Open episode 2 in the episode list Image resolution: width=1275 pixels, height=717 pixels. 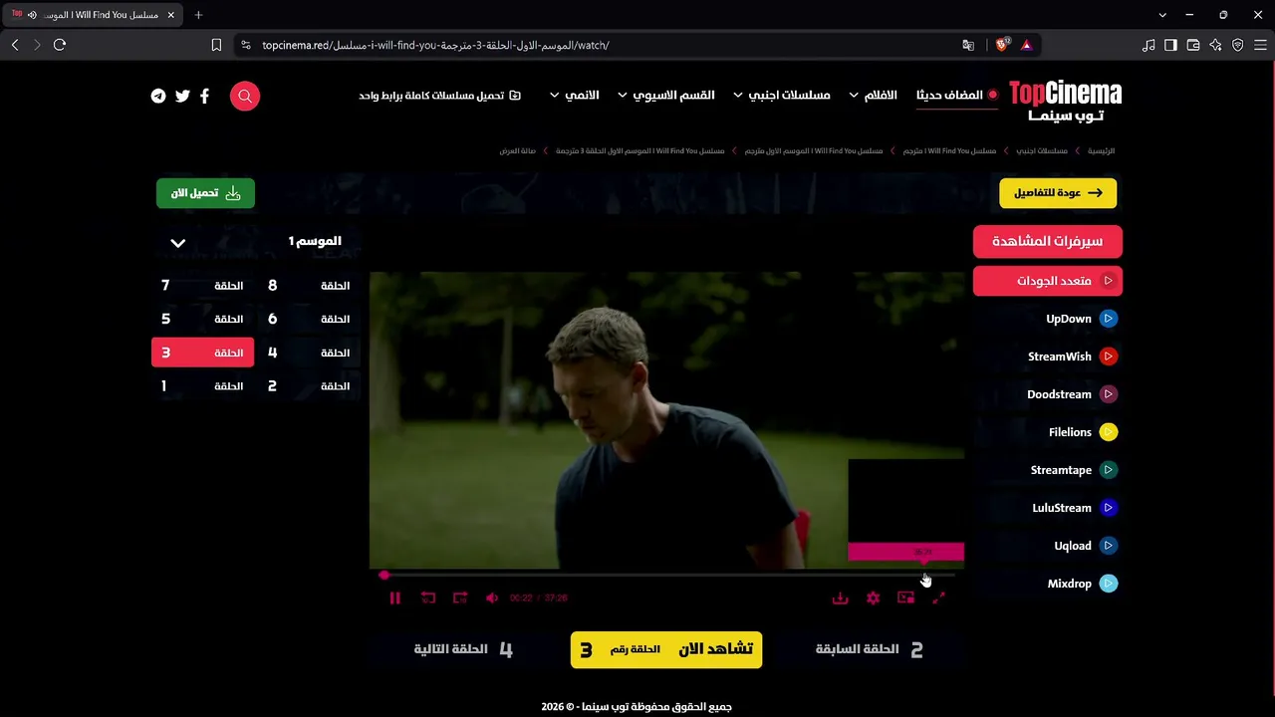tap(309, 386)
